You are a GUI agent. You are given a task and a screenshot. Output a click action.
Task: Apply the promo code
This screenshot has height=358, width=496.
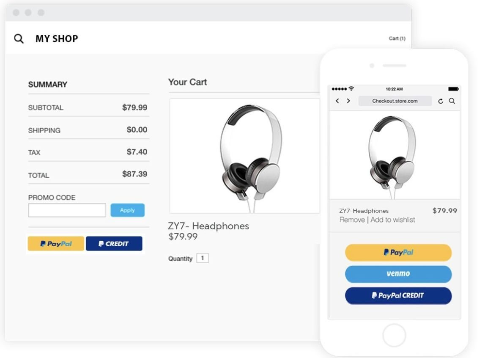pos(127,210)
